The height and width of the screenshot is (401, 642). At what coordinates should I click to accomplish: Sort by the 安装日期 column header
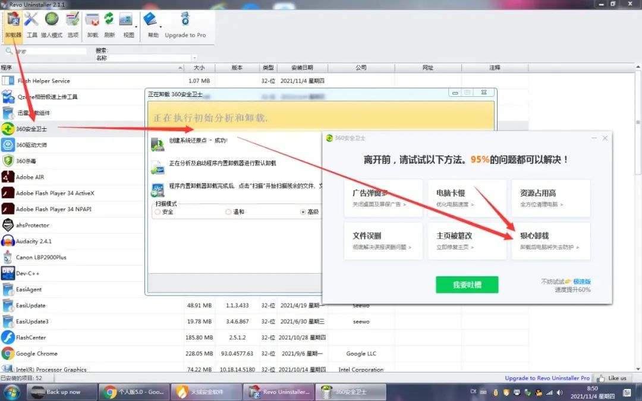click(x=302, y=68)
